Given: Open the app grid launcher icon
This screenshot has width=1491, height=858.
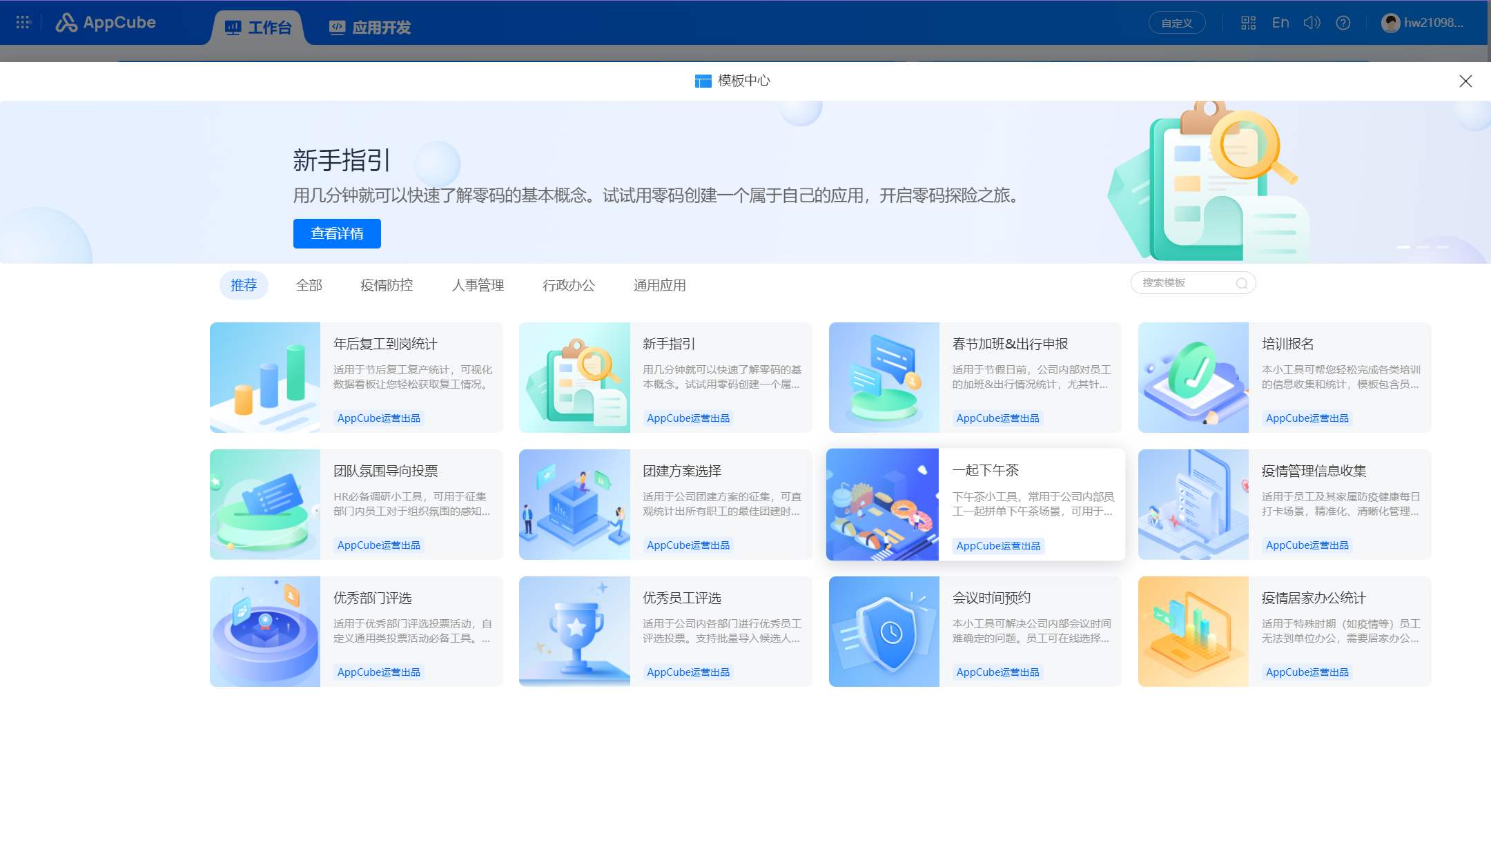Looking at the screenshot, I should tap(23, 23).
